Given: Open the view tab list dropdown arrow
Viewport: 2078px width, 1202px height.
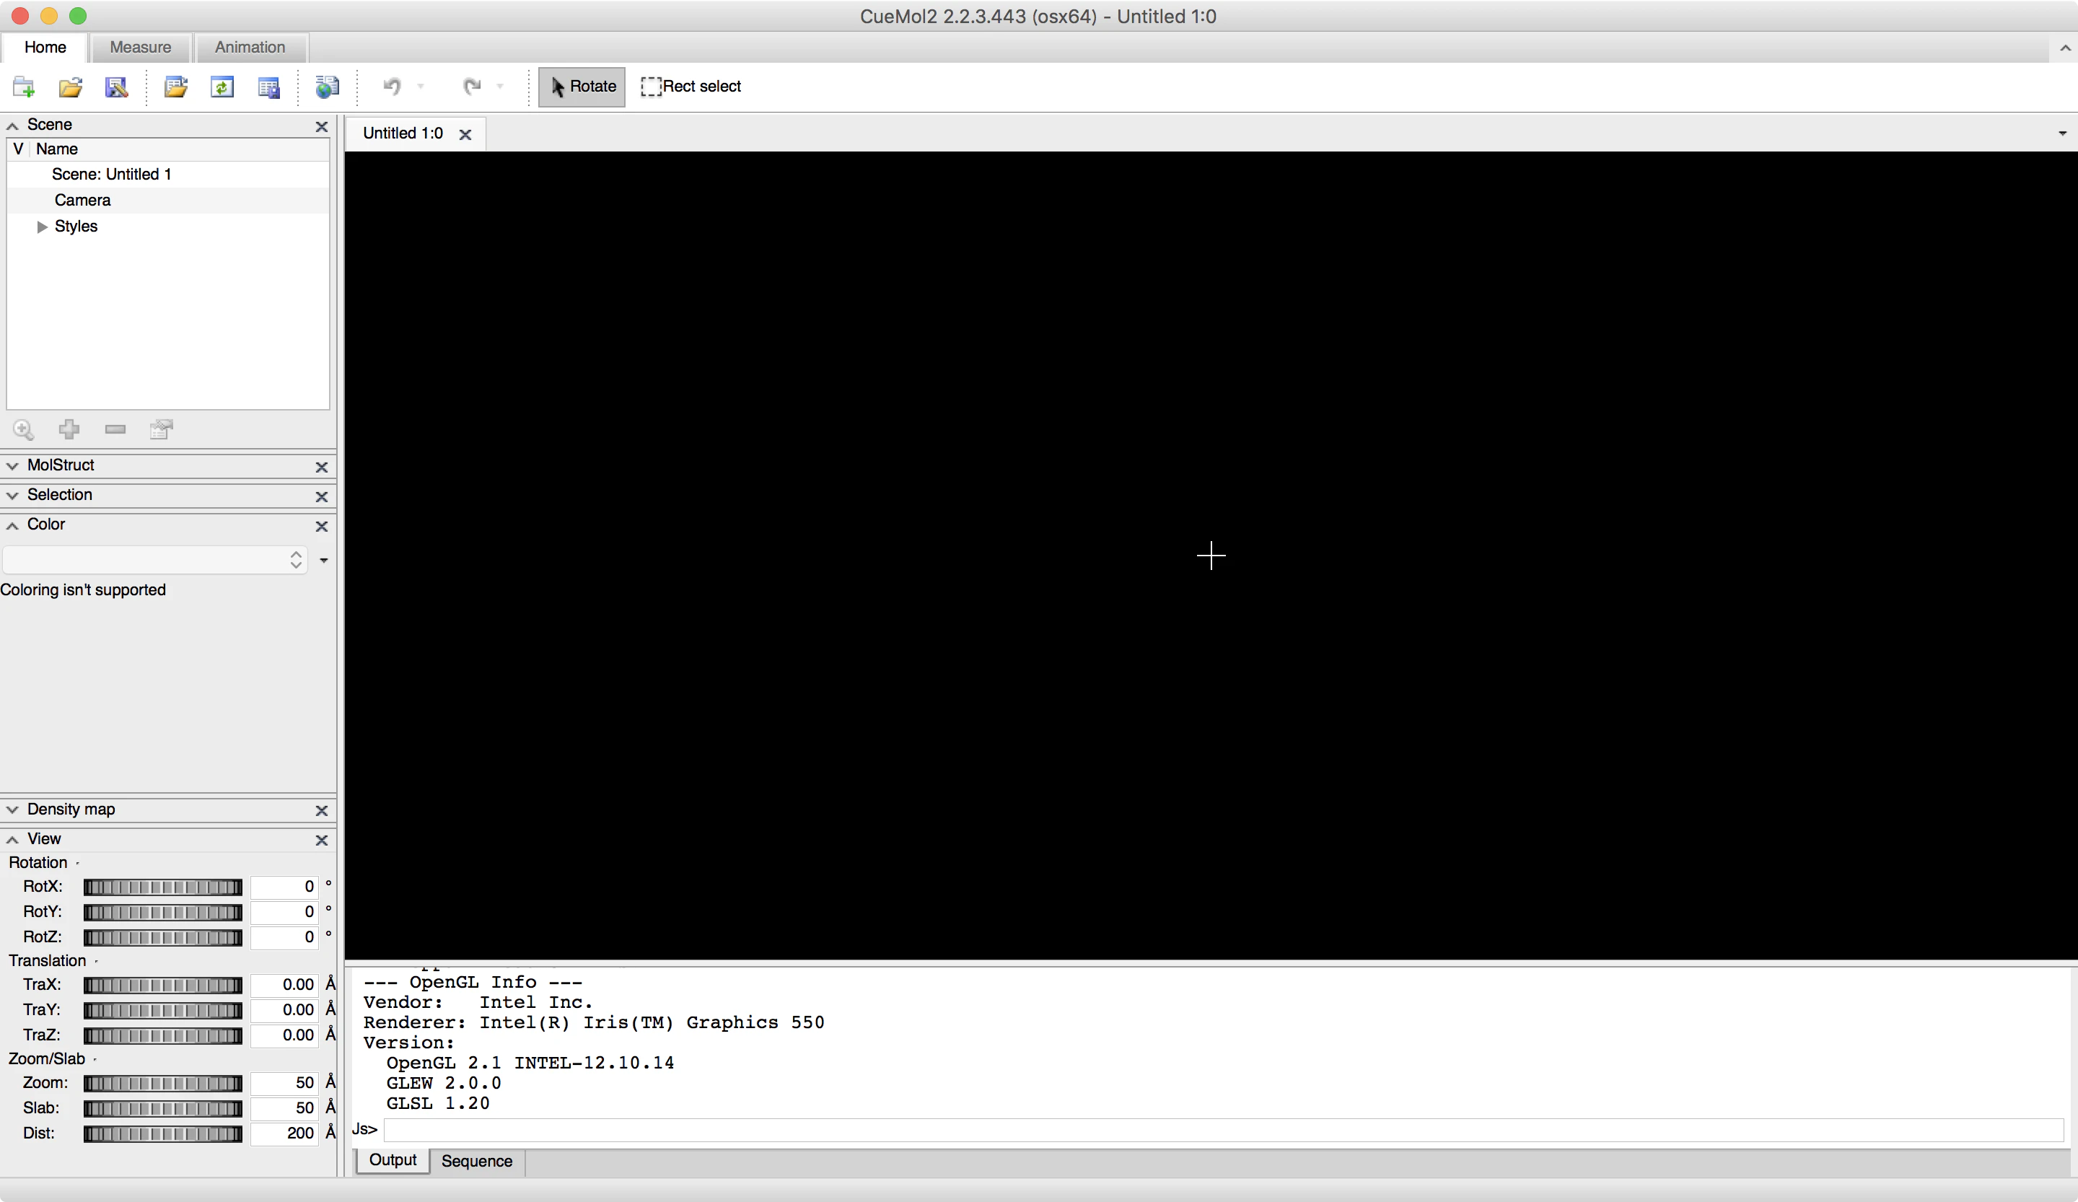Looking at the screenshot, I should tap(2062, 133).
